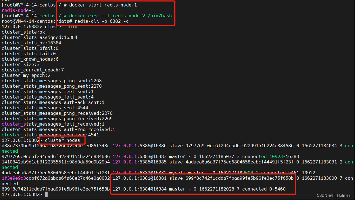Image resolution: width=355 pixels, height=200 pixels.
Task: Click the 'cluster_current_epoch:7' line
Action: [x=33, y=70]
